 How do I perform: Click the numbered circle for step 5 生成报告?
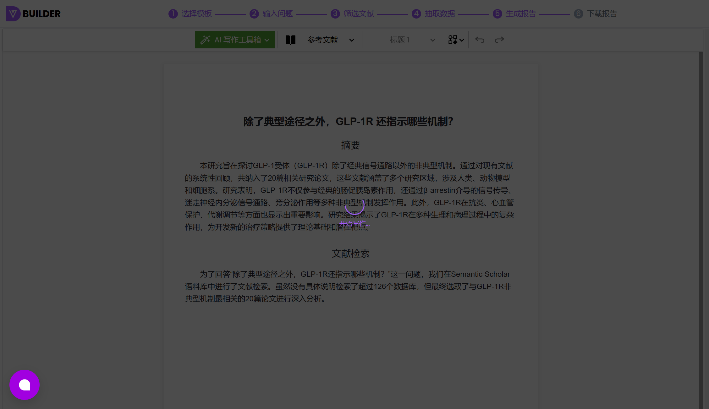(497, 14)
